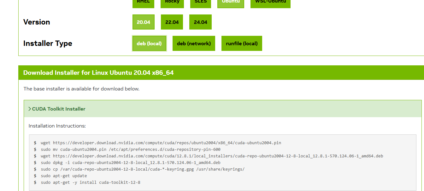Choose Ubuntu version 20.04
Image resolution: width=424 pixels, height=191 pixels.
click(144, 22)
